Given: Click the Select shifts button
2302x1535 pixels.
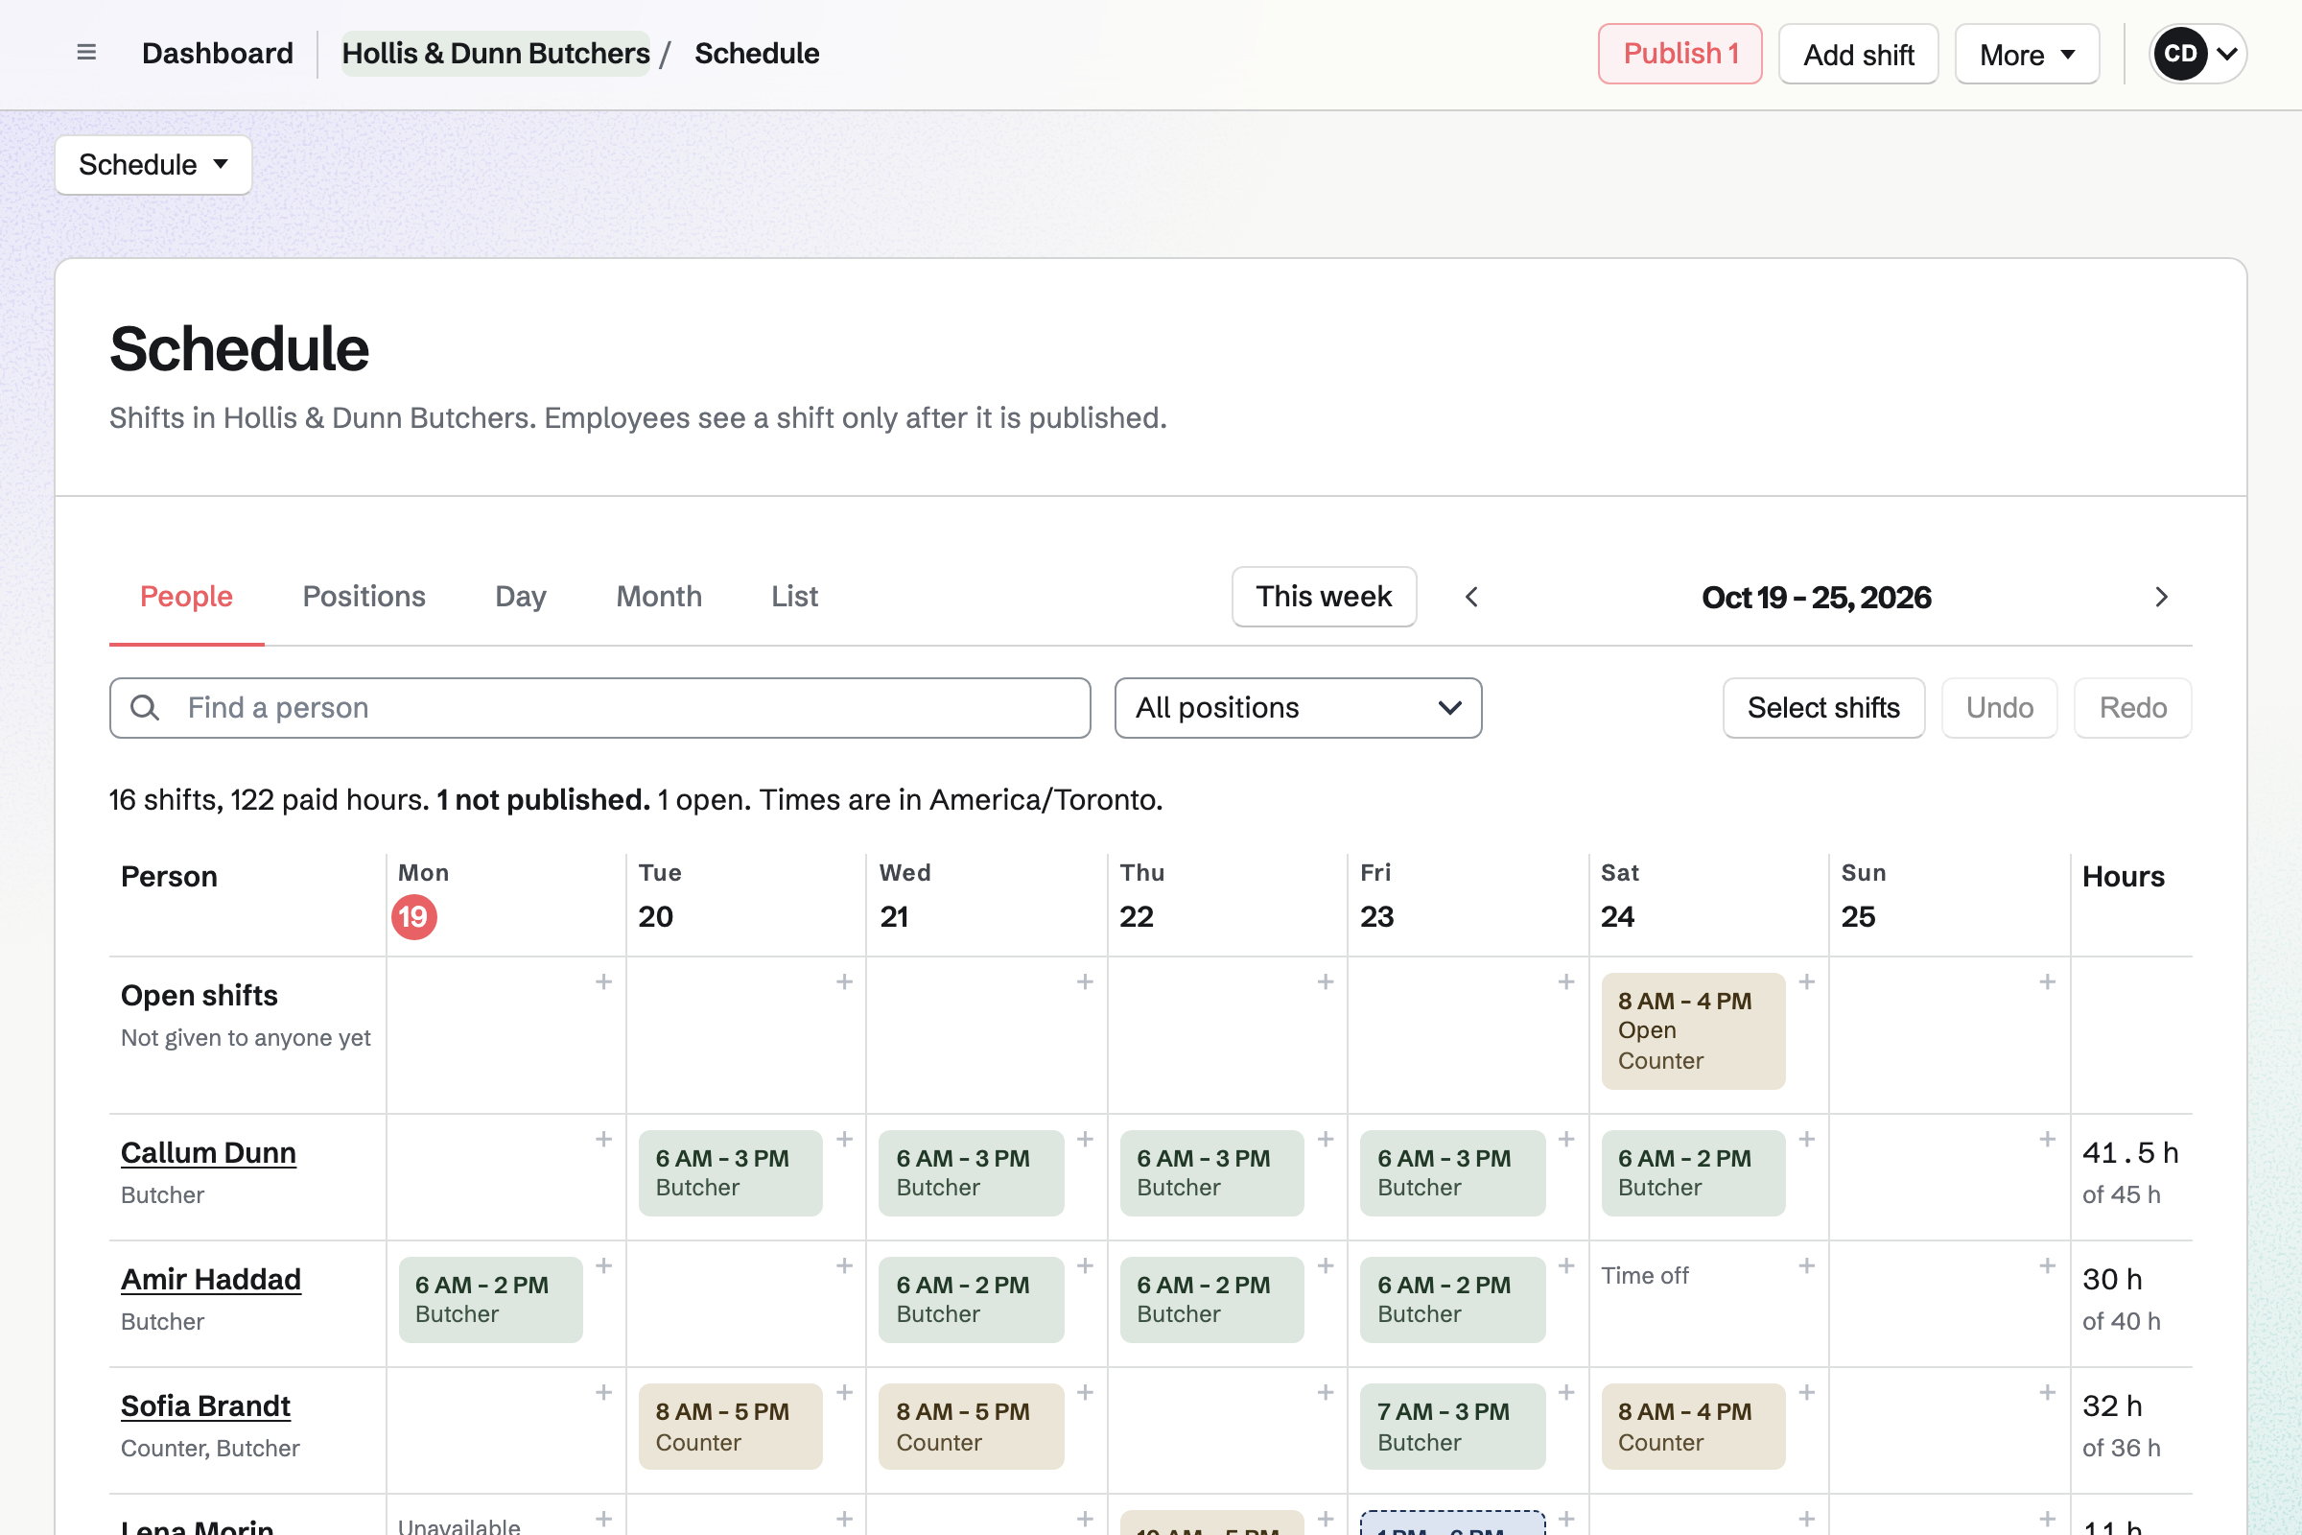Looking at the screenshot, I should pyautogui.click(x=1823, y=708).
